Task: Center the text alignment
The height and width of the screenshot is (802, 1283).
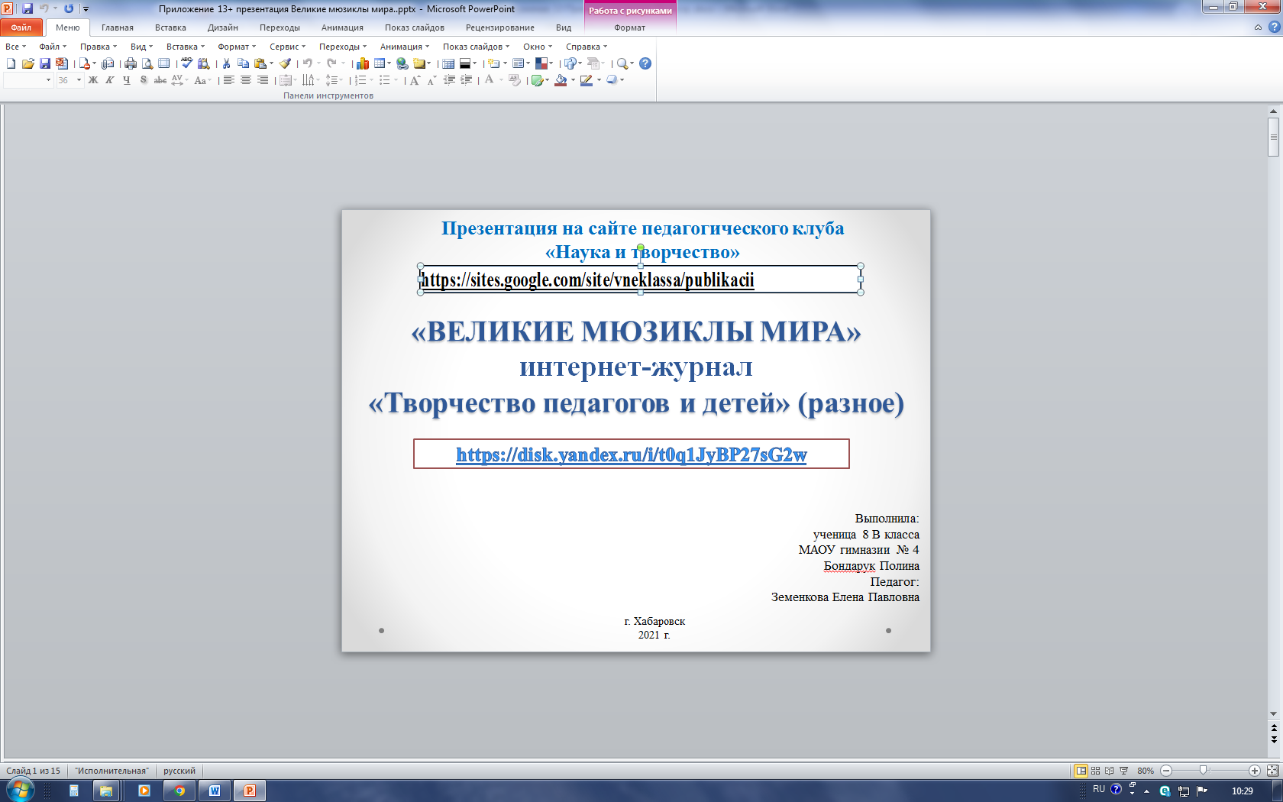Action: click(246, 80)
